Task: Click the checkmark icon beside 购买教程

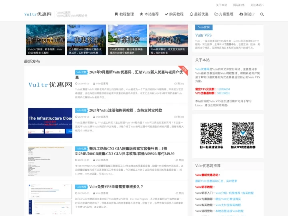Action: coord(166,14)
